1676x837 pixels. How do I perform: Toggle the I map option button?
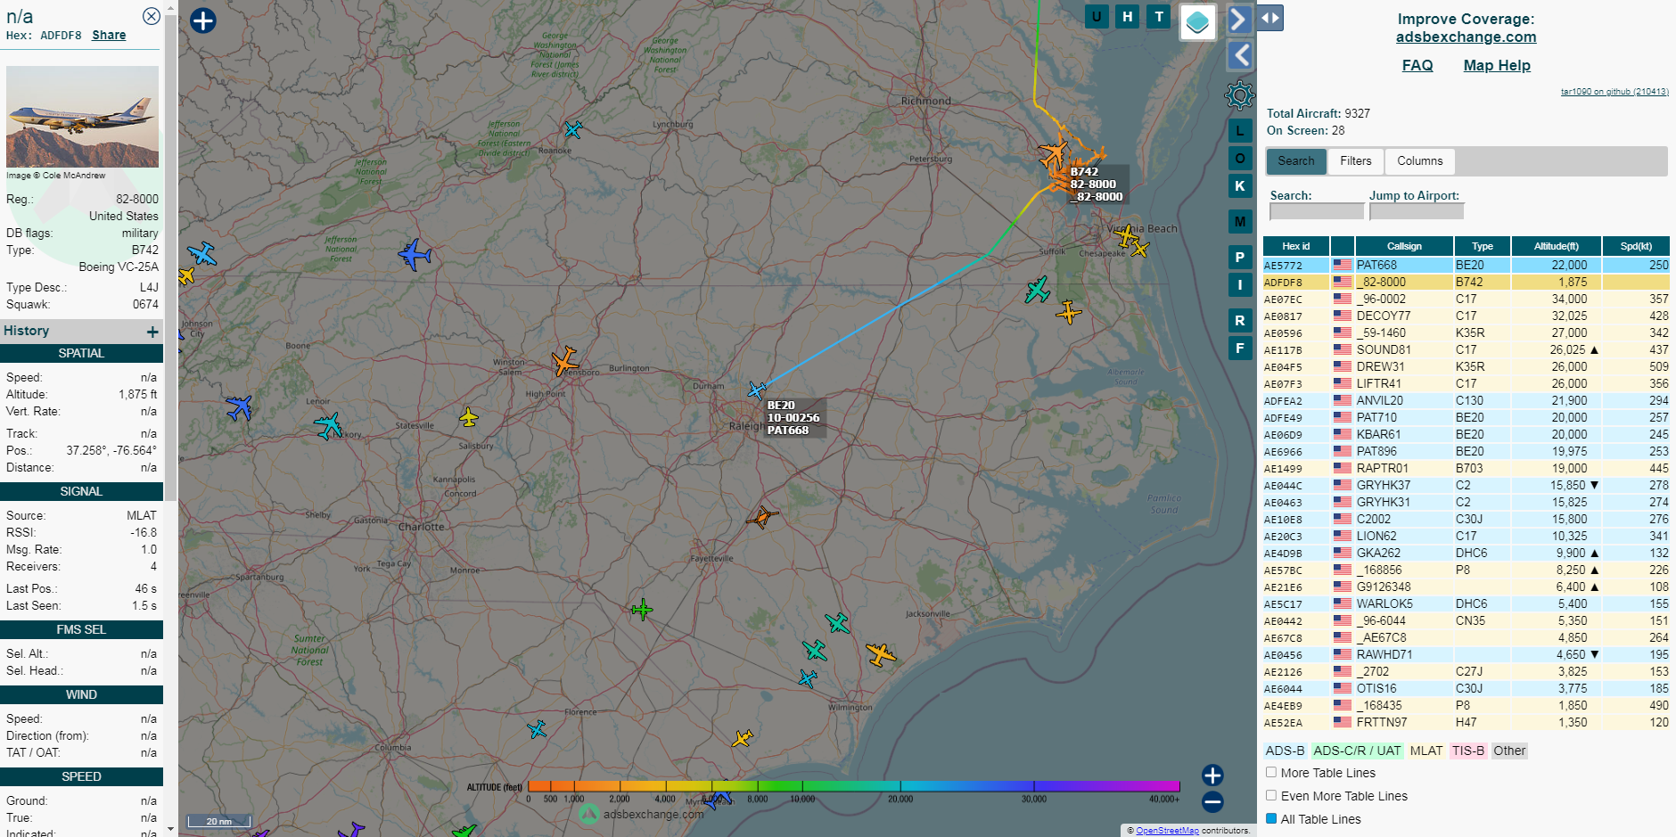[1239, 284]
